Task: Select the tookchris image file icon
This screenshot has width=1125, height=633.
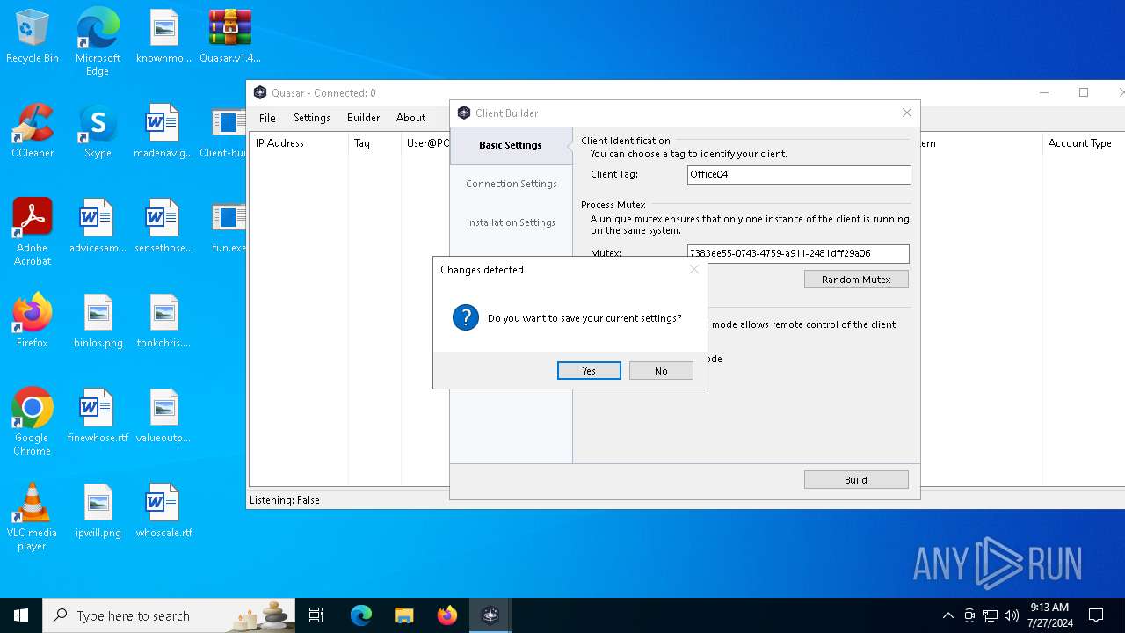Action: (163, 322)
